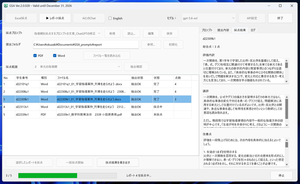
Task: Select row with student d22339n1
Action: (97, 114)
